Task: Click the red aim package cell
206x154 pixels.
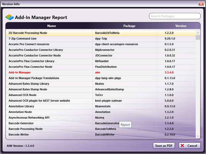Action: click(x=125, y=72)
